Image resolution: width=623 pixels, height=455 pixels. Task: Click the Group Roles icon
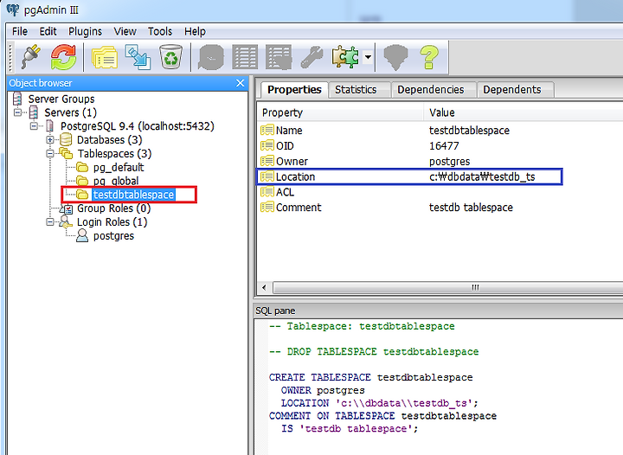[67, 208]
